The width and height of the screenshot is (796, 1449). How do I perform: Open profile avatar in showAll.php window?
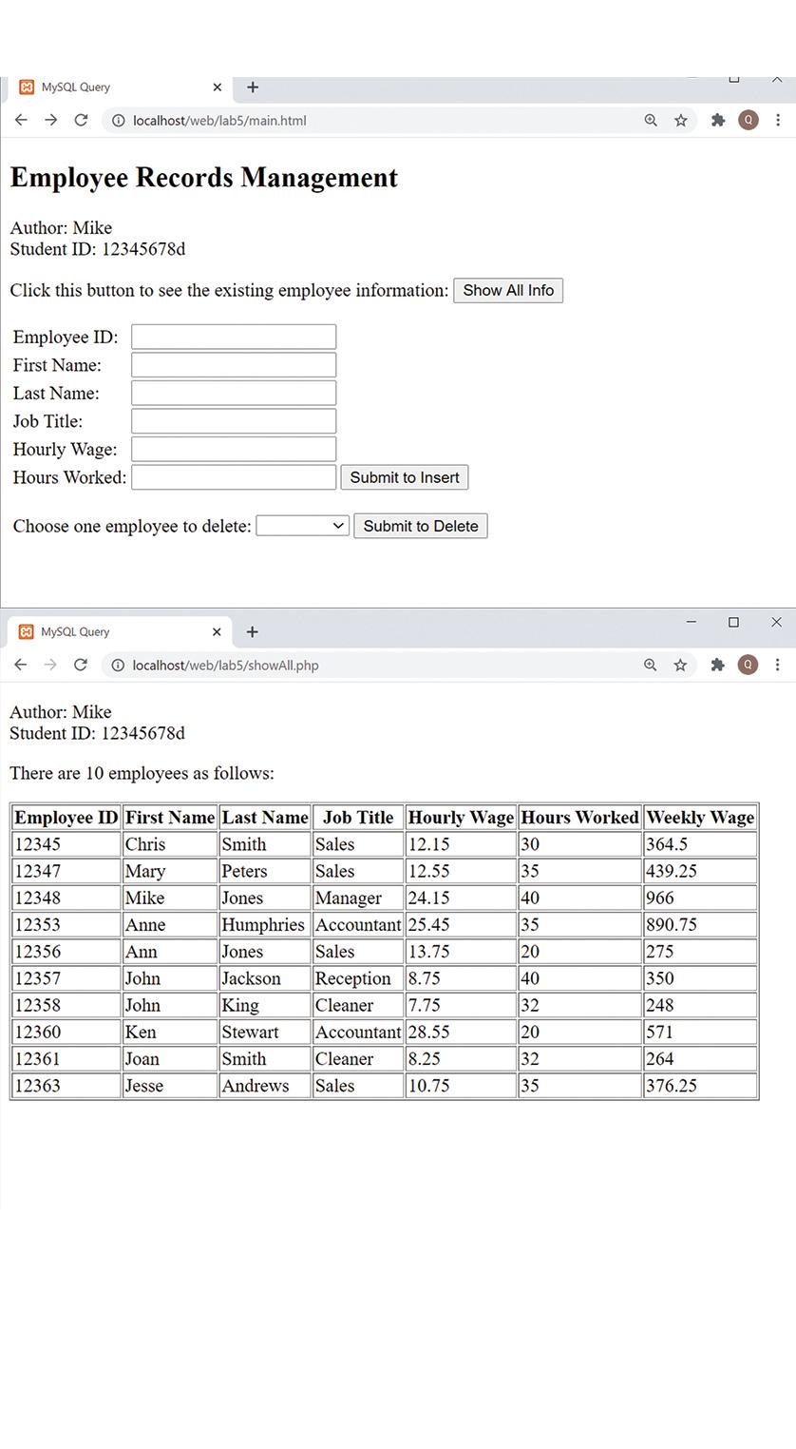click(748, 665)
